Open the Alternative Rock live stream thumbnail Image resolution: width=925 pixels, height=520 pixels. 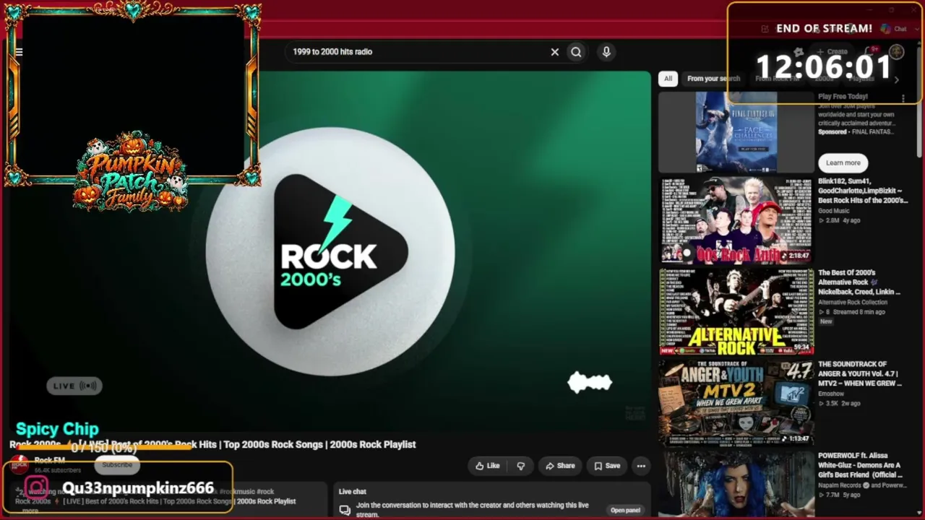tap(736, 312)
